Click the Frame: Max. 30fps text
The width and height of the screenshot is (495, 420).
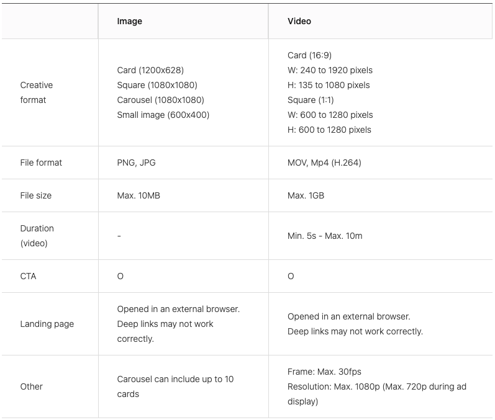324,372
